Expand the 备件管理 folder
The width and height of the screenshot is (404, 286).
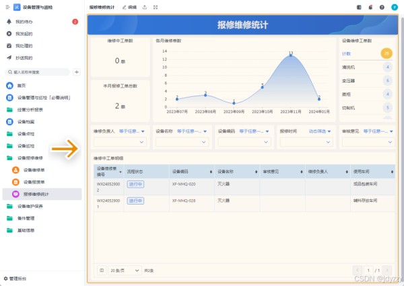pyautogui.click(x=42, y=218)
